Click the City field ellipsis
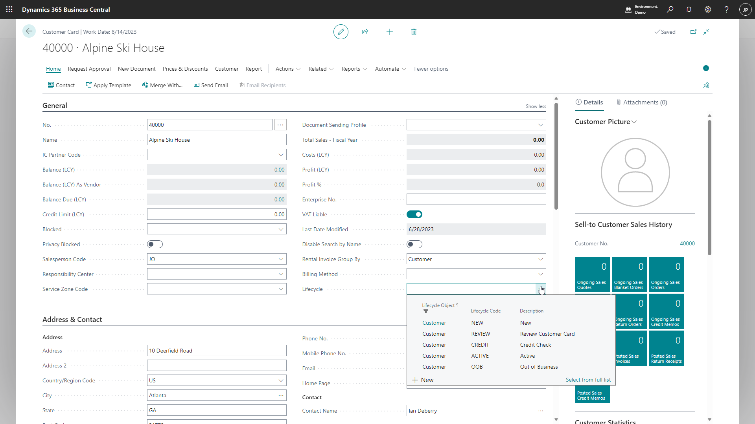The width and height of the screenshot is (755, 424). tap(281, 395)
